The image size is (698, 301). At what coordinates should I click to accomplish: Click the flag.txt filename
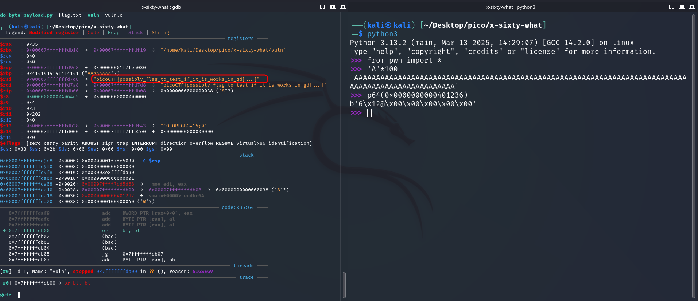[x=70, y=15]
